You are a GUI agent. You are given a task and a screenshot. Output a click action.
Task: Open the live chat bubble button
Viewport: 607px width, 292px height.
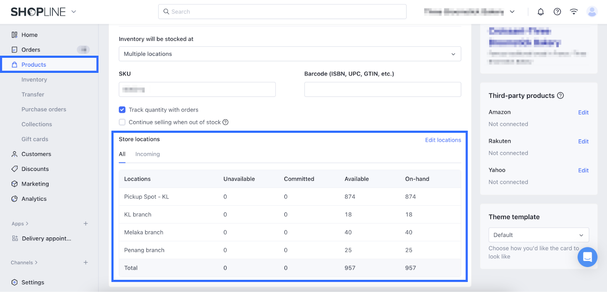coord(587,257)
